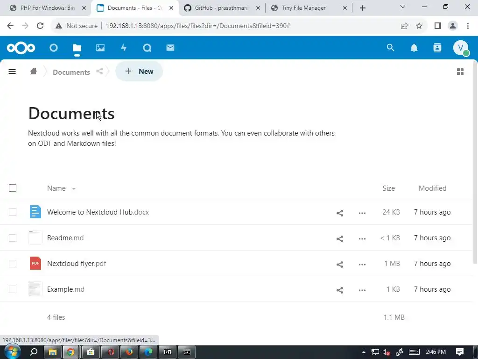Click the browser share page icon

click(404, 26)
